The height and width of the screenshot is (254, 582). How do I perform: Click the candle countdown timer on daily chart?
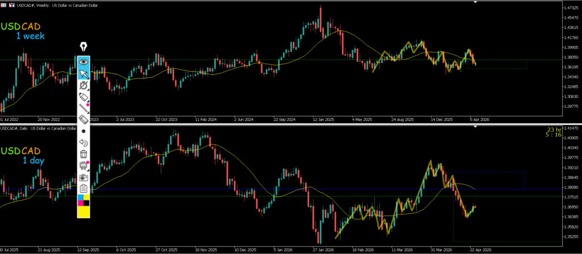click(570, 133)
